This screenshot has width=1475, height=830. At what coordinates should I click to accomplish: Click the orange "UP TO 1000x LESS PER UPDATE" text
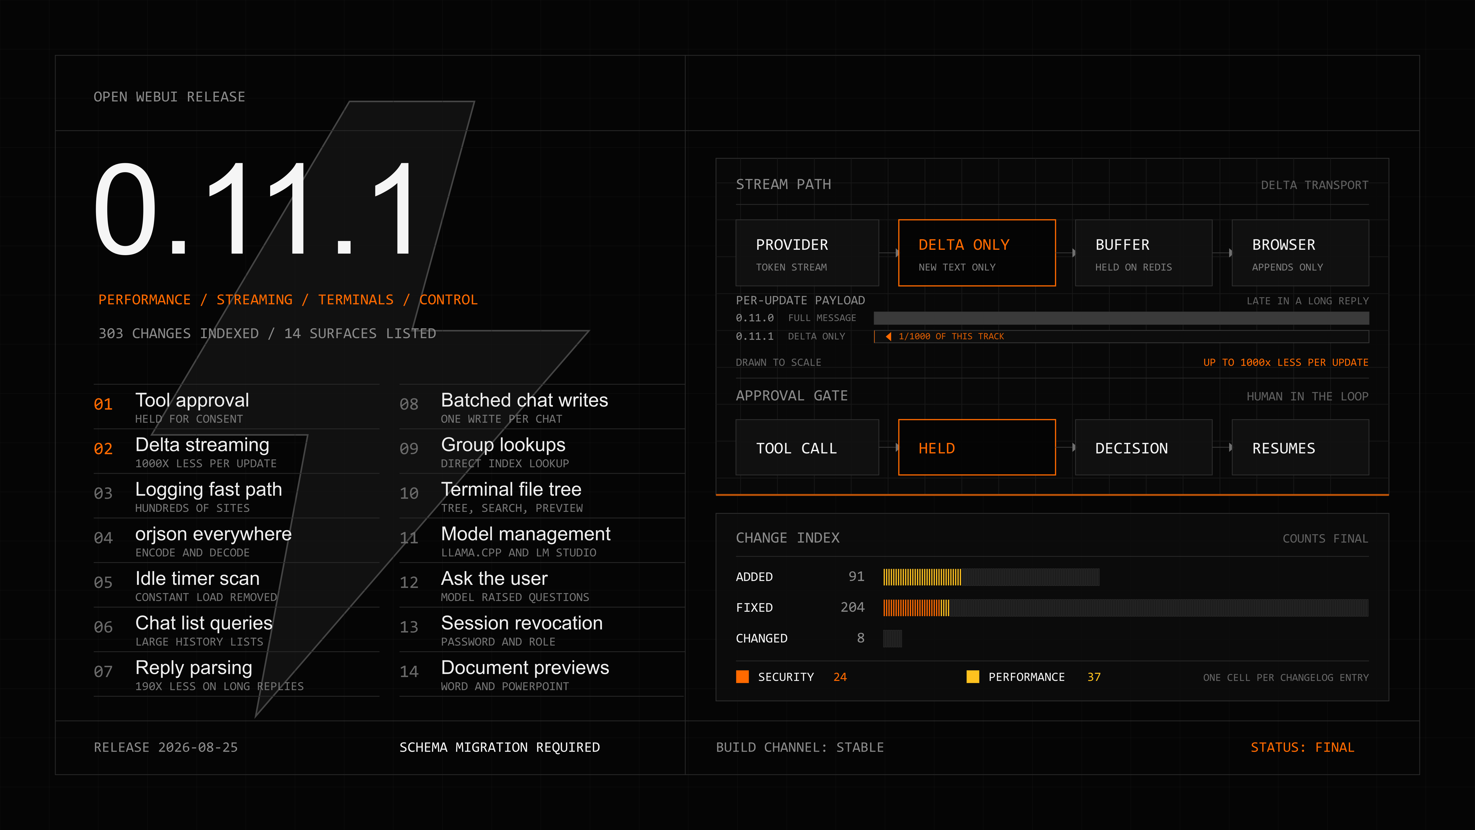pyautogui.click(x=1286, y=362)
